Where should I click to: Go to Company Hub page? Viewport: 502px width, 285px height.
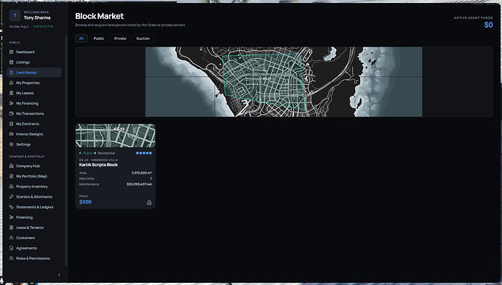[x=28, y=166]
